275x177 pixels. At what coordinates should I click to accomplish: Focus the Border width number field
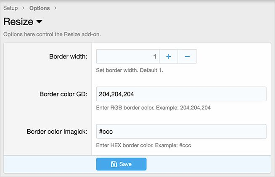[127, 56]
